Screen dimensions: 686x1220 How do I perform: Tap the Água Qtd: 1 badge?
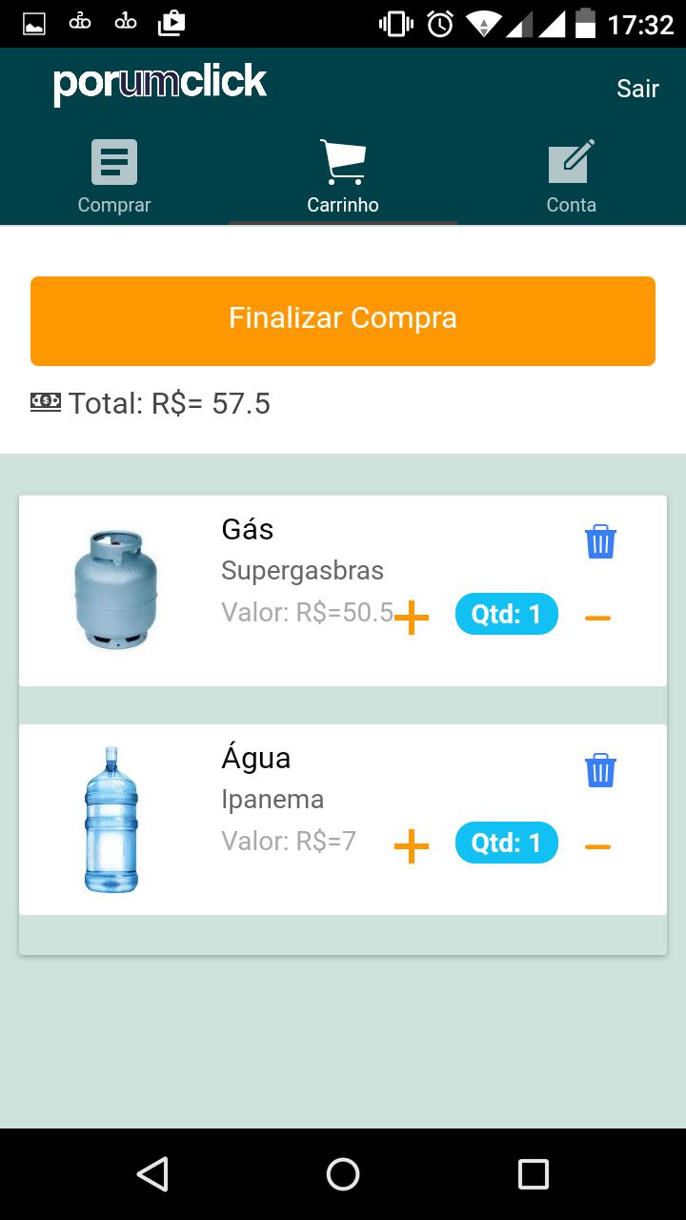(506, 843)
